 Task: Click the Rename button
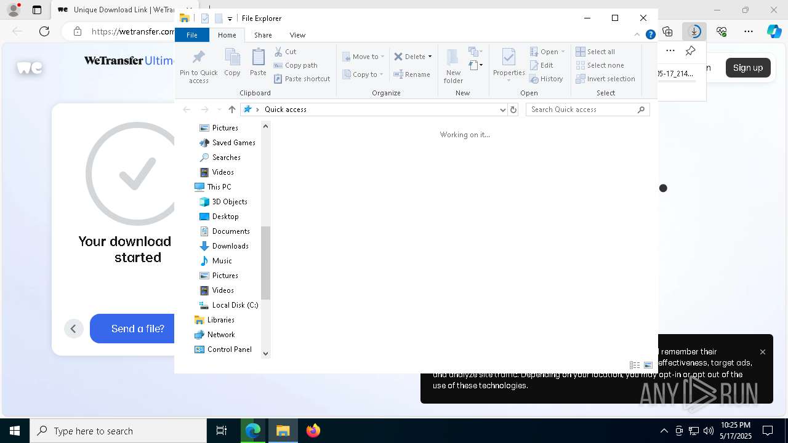[x=412, y=74]
